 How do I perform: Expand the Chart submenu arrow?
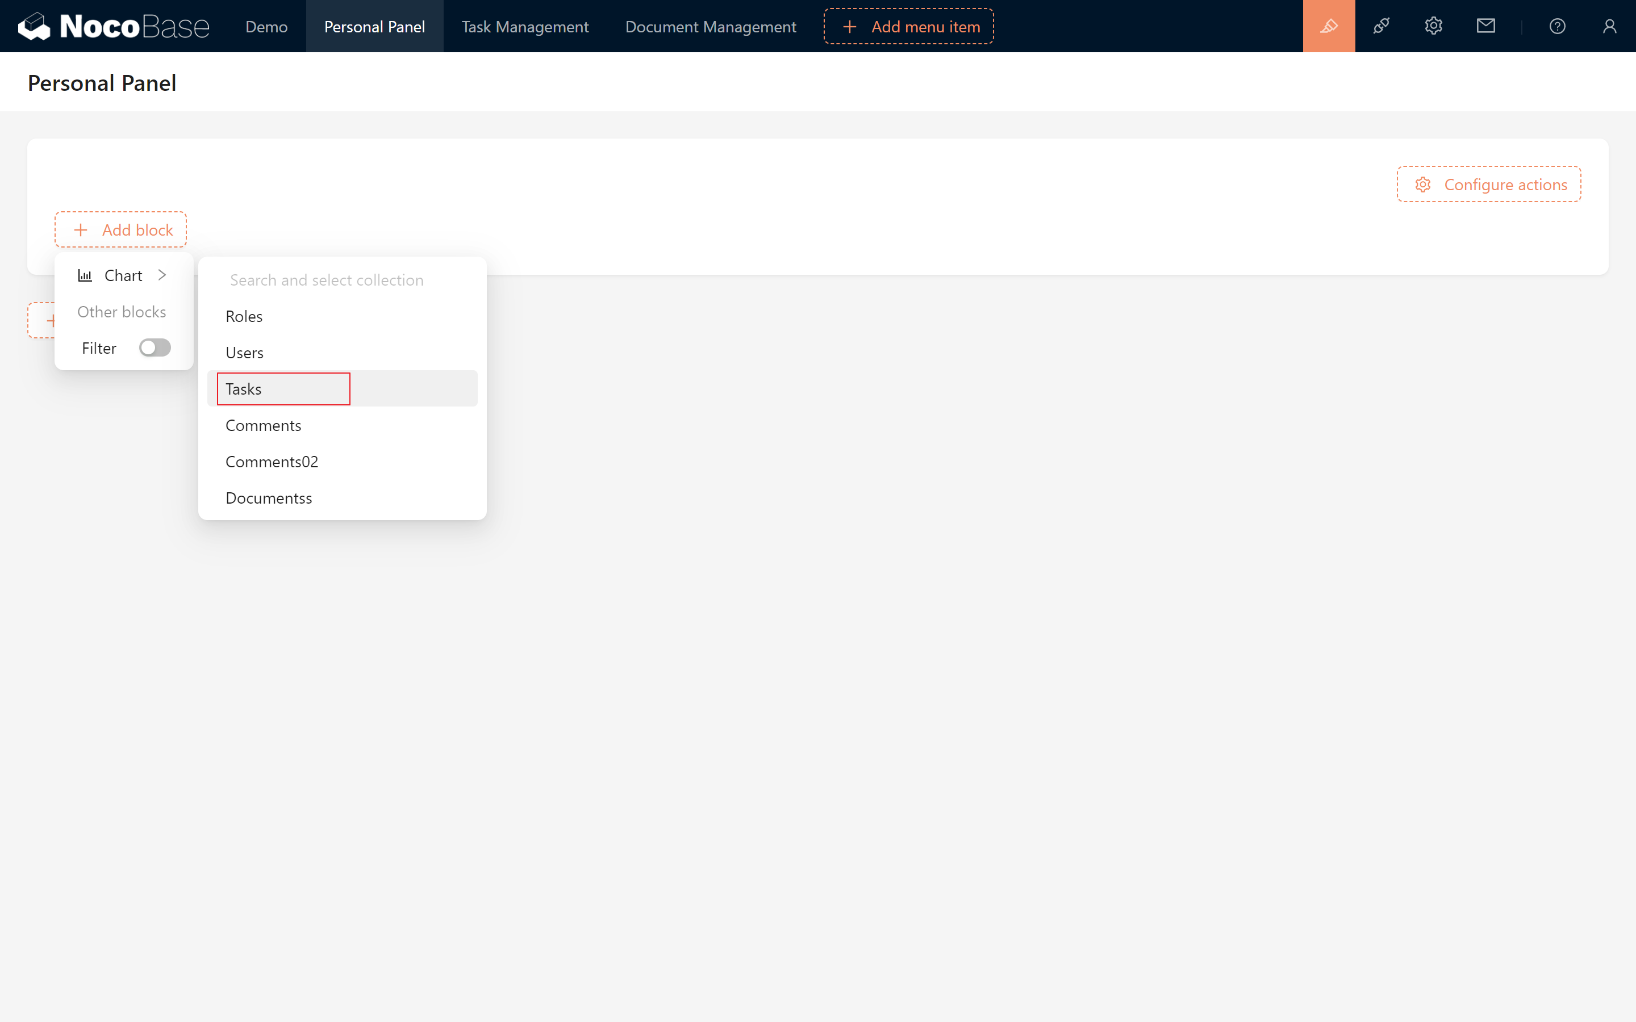(161, 274)
